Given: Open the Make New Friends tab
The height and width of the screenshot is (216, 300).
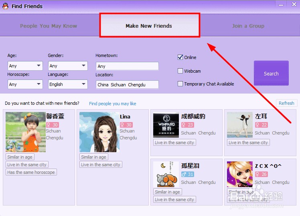Looking at the screenshot, I should pos(150,25).
